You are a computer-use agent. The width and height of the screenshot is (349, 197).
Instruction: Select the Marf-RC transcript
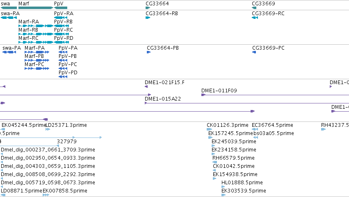[36, 42]
